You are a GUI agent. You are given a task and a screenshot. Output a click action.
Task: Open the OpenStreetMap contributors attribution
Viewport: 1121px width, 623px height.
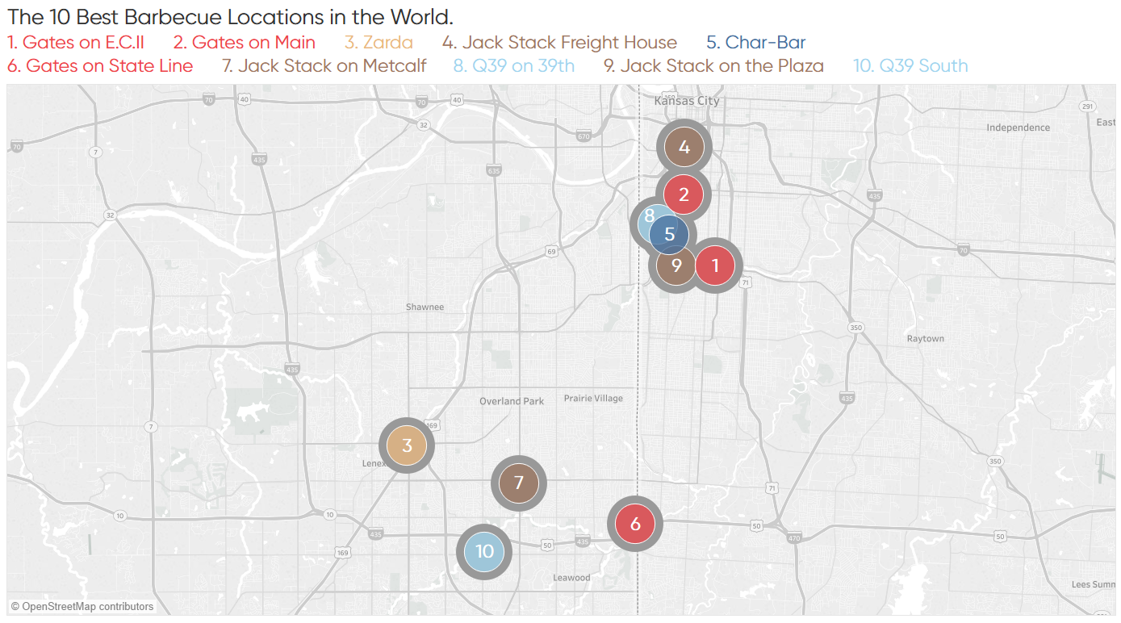[82, 606]
